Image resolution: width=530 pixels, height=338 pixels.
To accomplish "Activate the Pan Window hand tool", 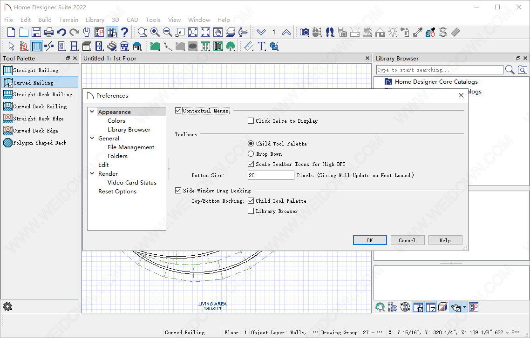I will 218,33.
